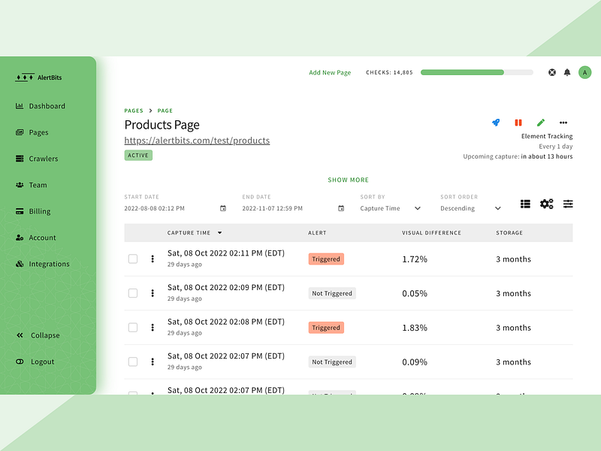Open the Start Date calendar picker
601x451 pixels.
[x=223, y=208]
